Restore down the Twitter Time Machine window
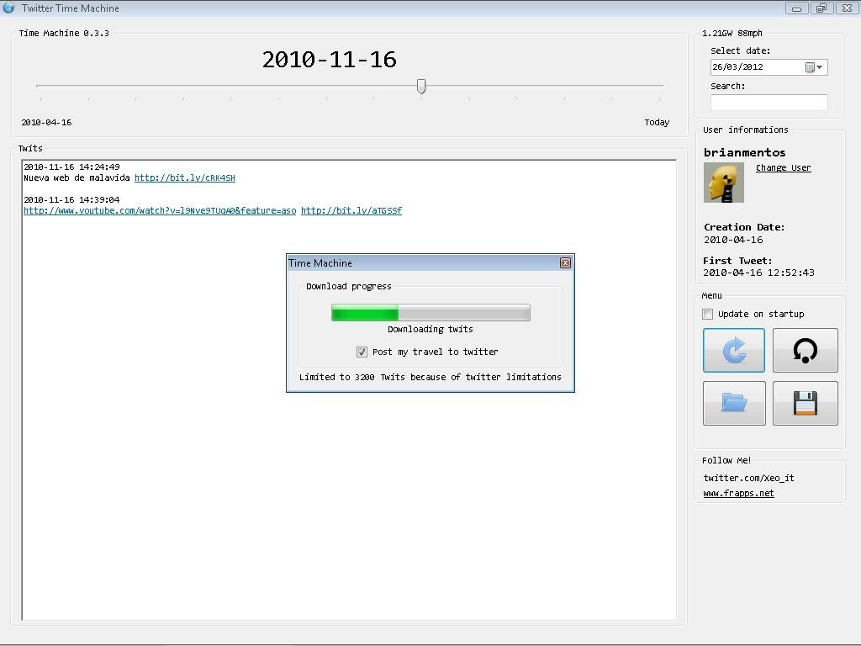This screenshot has height=646, width=861. 821,8
